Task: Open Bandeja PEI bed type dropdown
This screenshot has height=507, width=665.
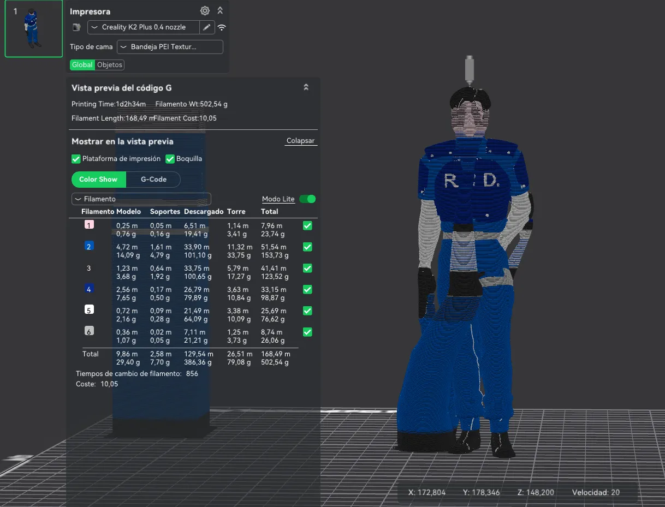Action: pos(170,47)
